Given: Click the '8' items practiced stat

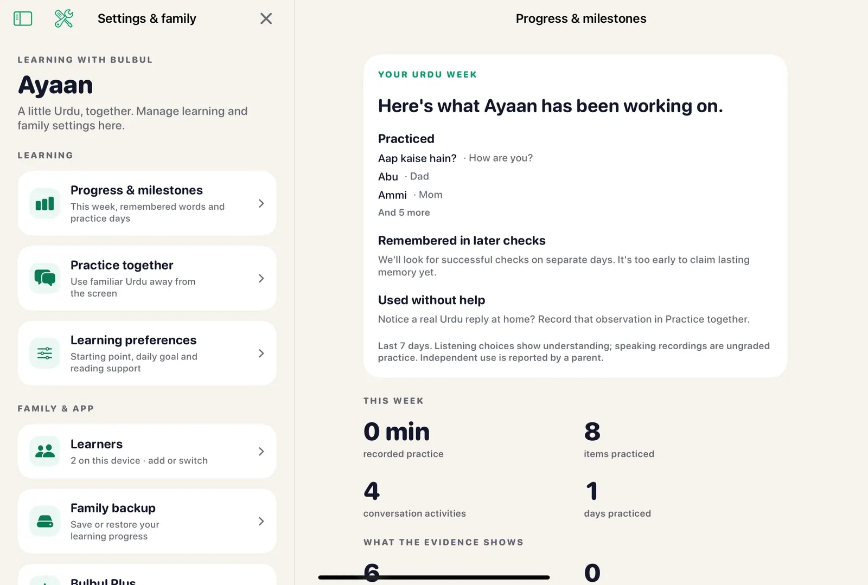Looking at the screenshot, I should tap(592, 432).
